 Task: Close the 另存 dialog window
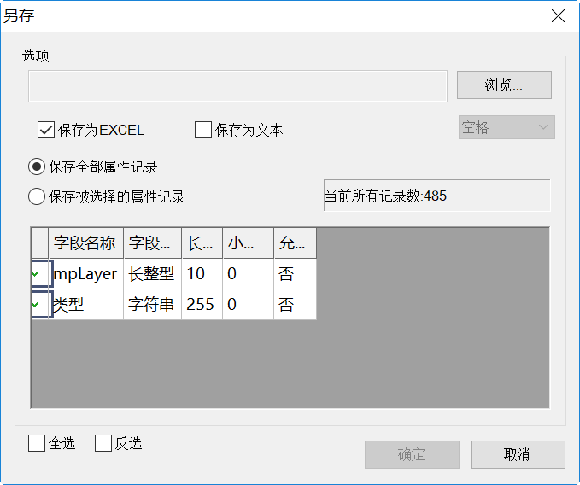click(558, 16)
